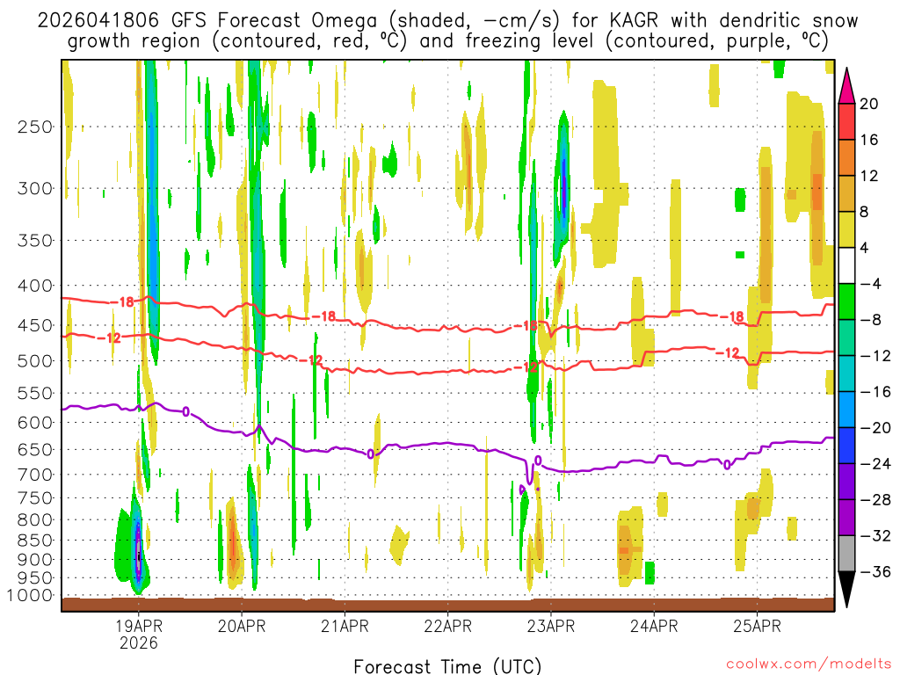This screenshot has height=675, width=900.
Task: Click the purple -24 to -28 colorbar segment
Action: pyautogui.click(x=846, y=482)
